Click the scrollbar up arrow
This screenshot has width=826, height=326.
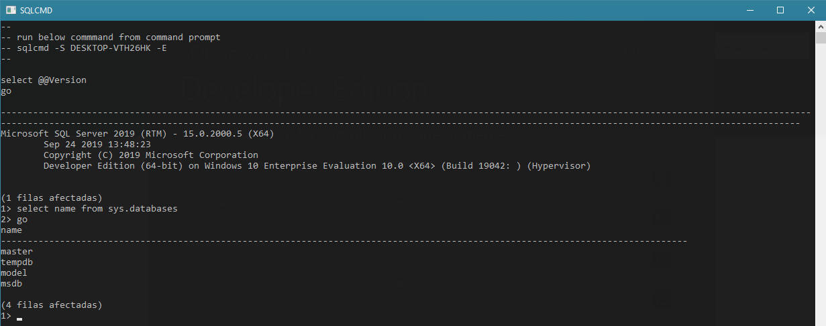point(820,26)
